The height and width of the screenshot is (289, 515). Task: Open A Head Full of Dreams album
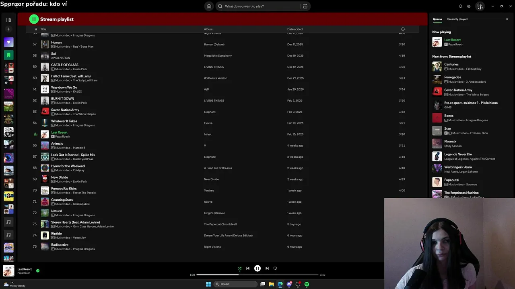[x=218, y=168]
